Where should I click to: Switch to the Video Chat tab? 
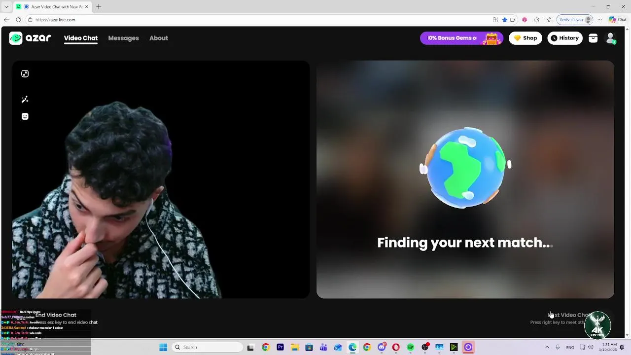coord(81,38)
